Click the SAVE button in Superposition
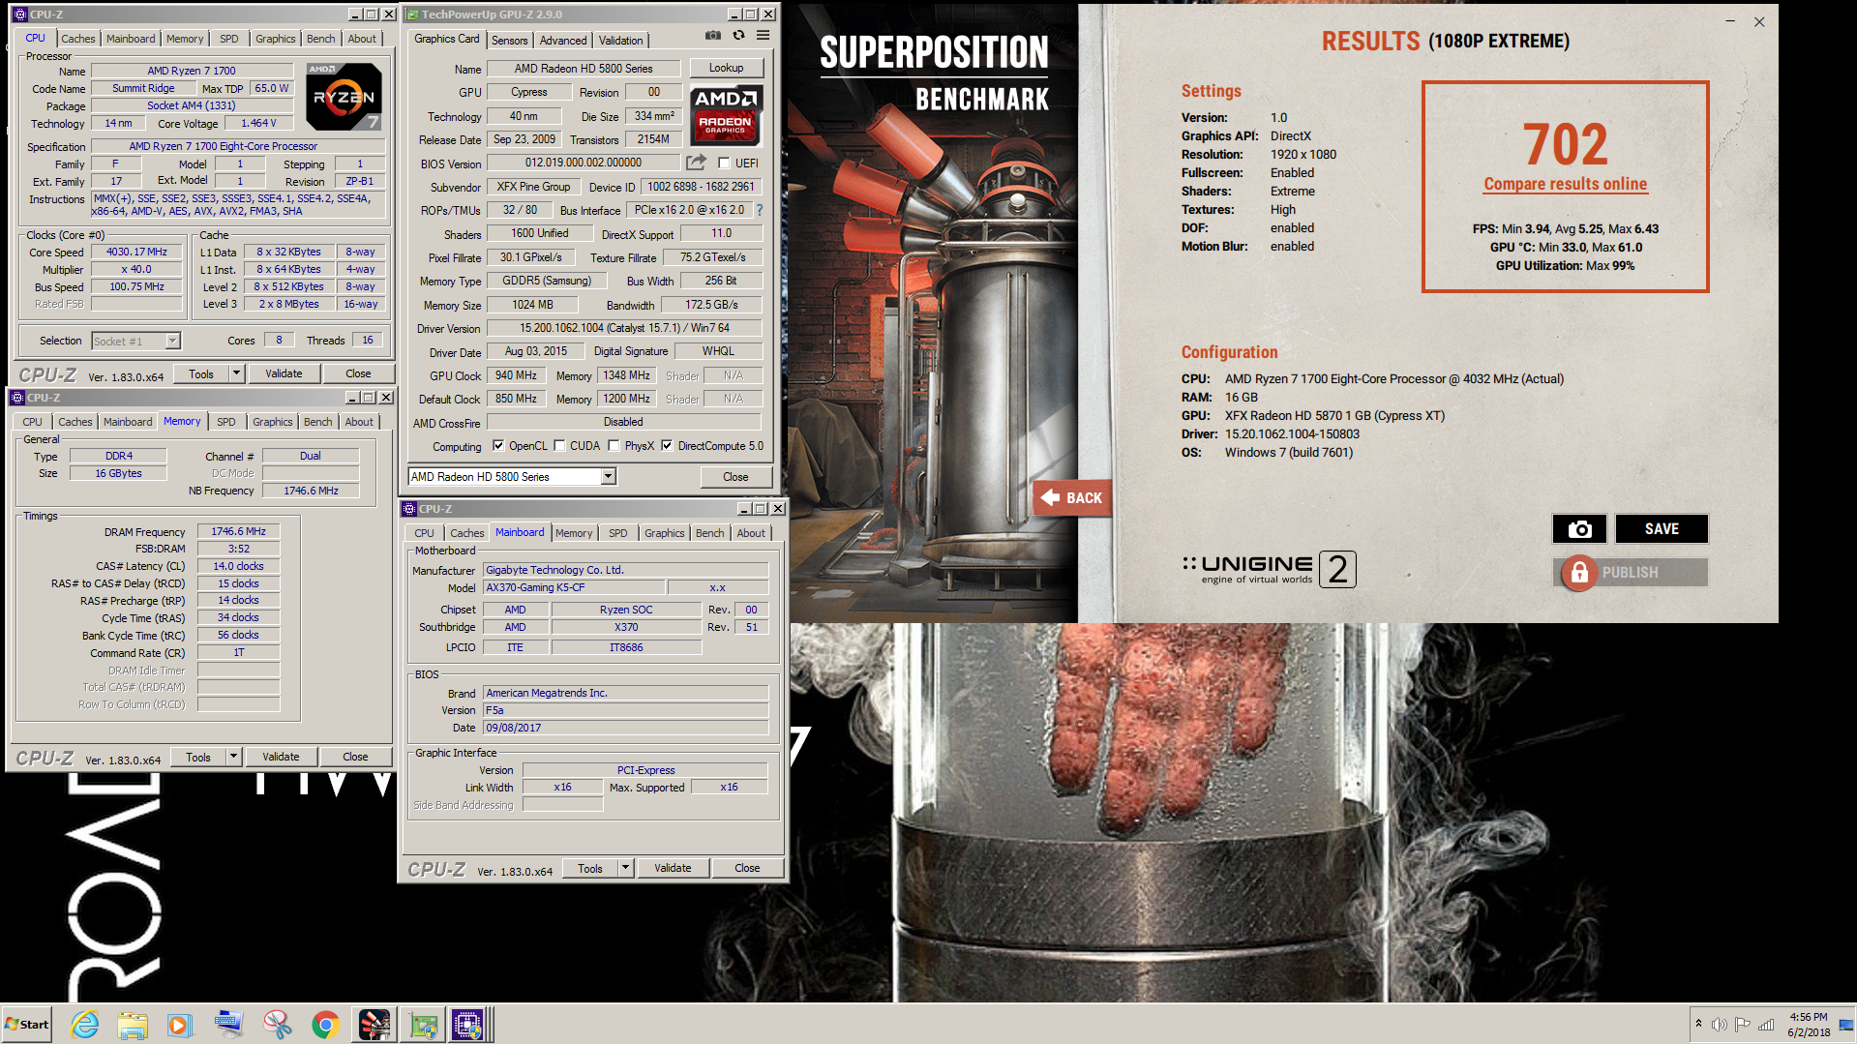 1662,529
